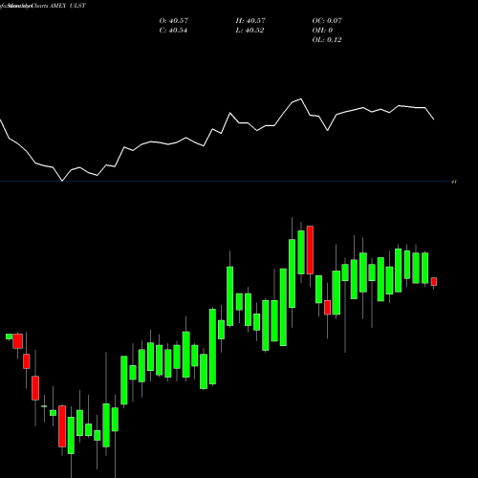Screen dimensions: 478x478
Task: Click the low price value L: 40.52
Action: pos(250,31)
